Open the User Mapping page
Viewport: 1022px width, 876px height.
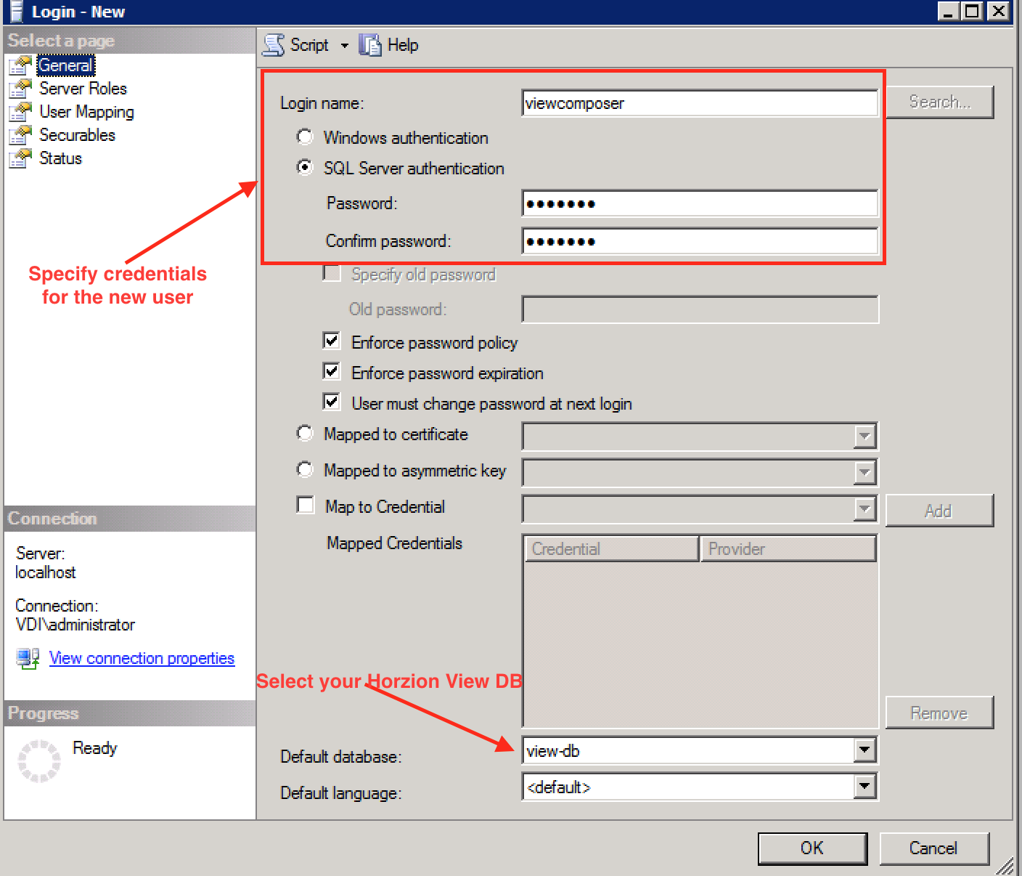tap(86, 111)
